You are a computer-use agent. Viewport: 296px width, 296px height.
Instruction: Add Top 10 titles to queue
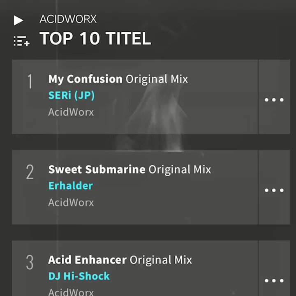[x=21, y=41]
